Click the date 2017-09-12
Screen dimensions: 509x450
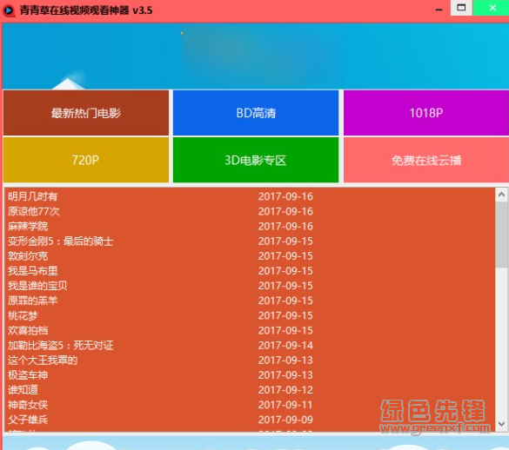tap(285, 390)
